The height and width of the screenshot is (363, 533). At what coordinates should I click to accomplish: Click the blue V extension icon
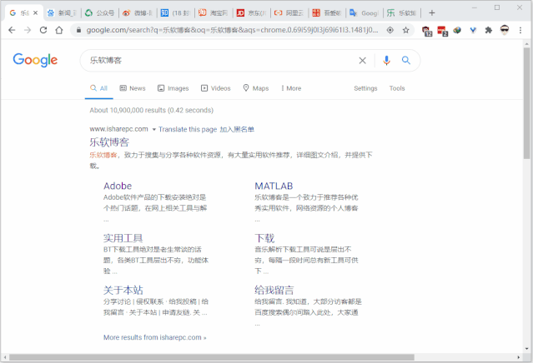point(473,30)
